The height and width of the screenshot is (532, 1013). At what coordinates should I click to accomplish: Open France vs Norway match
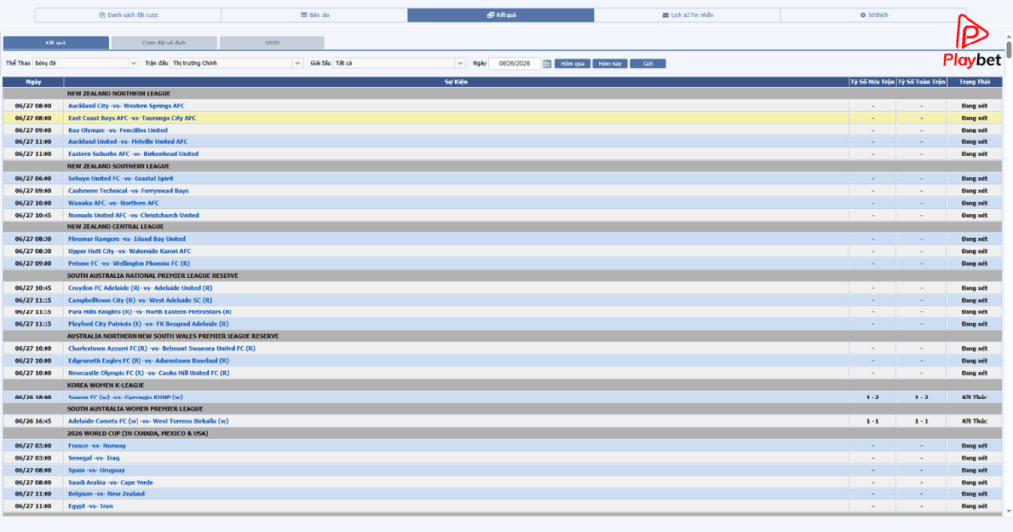pyautogui.click(x=97, y=446)
